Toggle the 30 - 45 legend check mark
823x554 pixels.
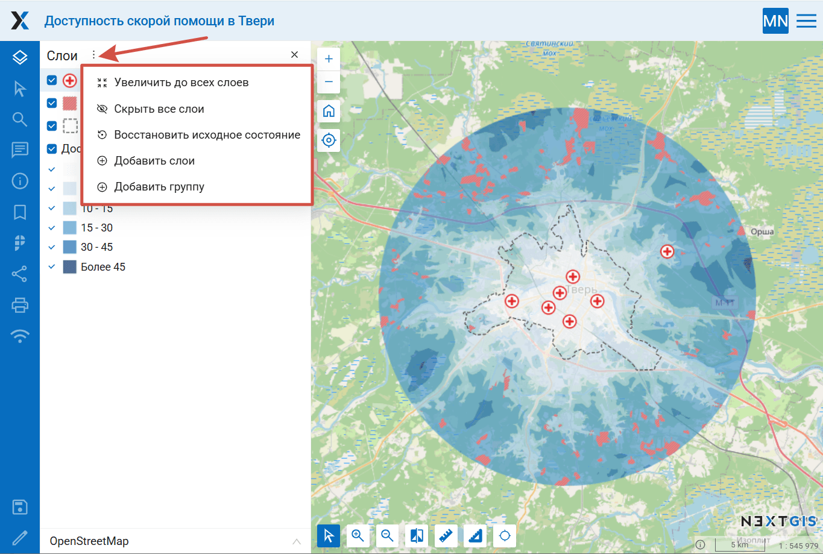[x=52, y=247]
